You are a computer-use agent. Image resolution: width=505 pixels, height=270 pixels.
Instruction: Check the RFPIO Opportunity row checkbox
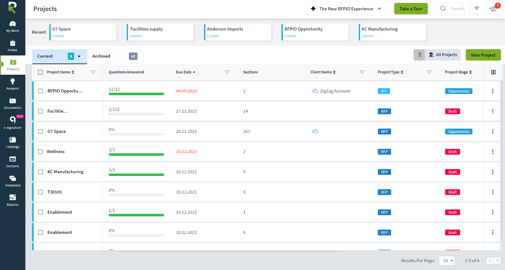pos(40,91)
